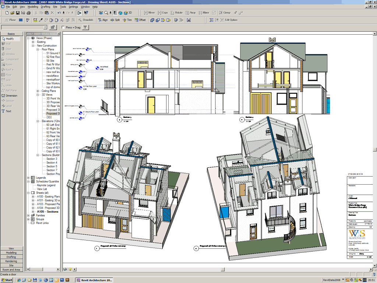This screenshot has width=377, height=283.
Task: Switch to the Room and Area tab
Action: (x=11, y=270)
